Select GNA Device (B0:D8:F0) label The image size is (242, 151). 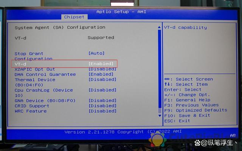pos(45,101)
